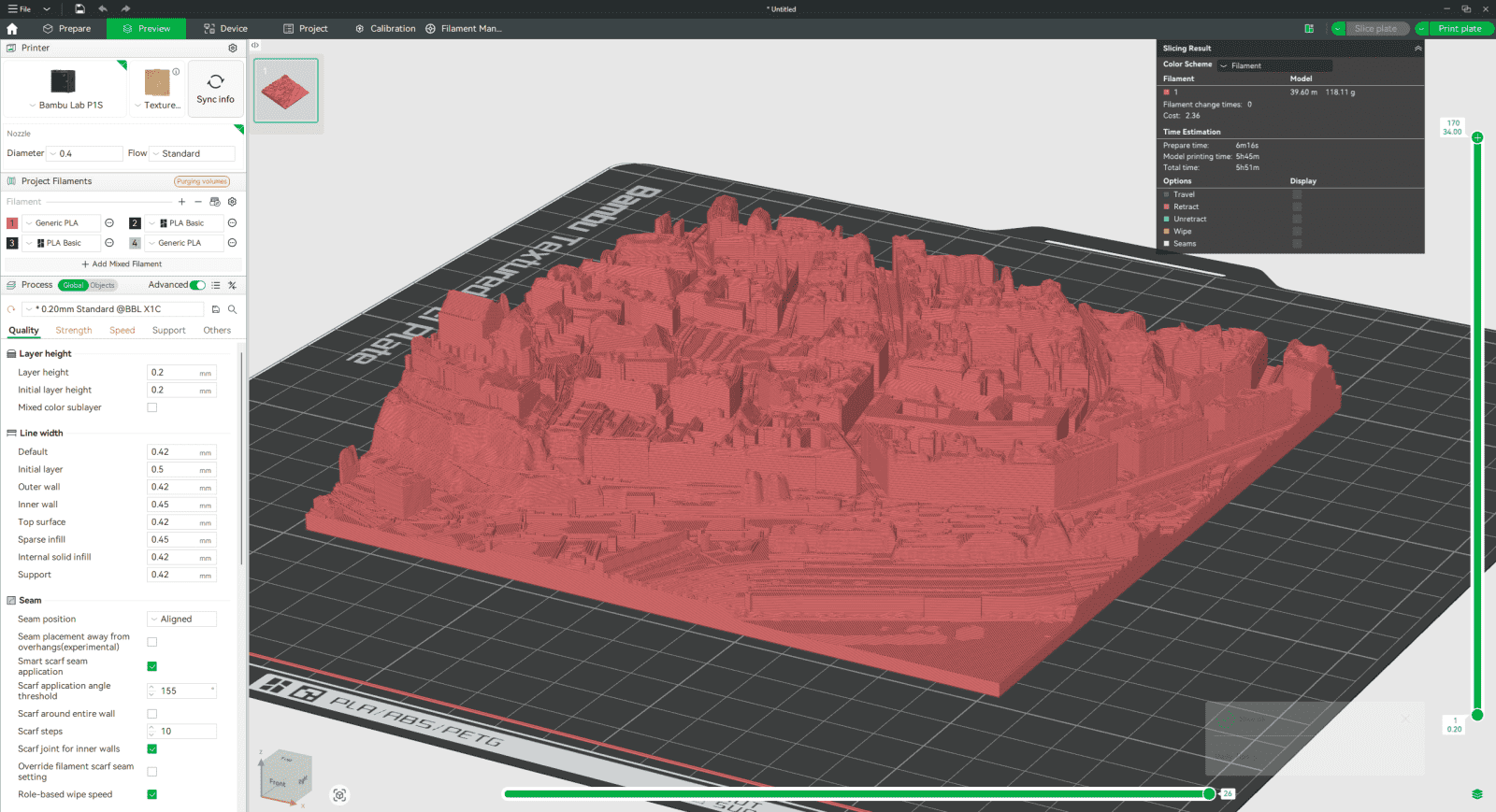This screenshot has width=1496, height=812.
Task: Open Printer settings gear icon
Action: coord(233,48)
